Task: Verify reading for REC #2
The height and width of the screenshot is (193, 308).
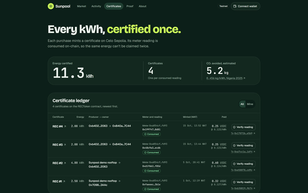Action: coord(243,164)
